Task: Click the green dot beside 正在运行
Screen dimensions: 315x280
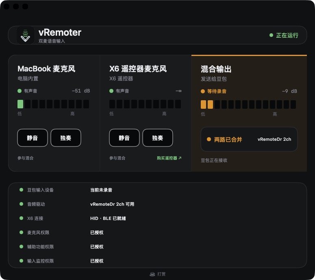Action: click(271, 35)
